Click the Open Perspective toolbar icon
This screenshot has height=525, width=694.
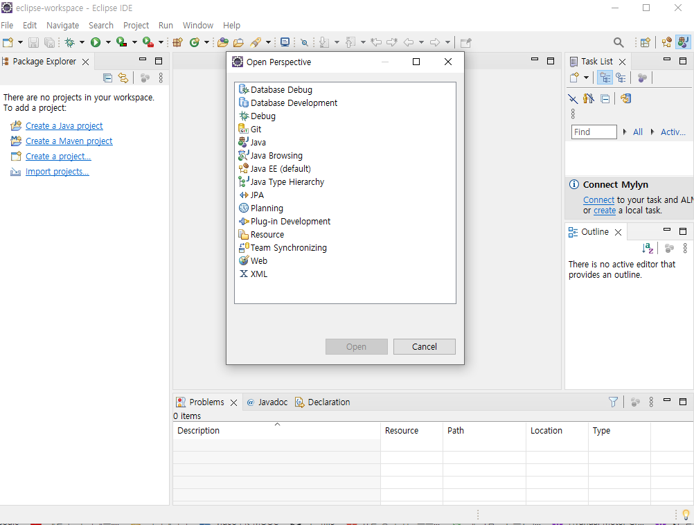click(646, 42)
